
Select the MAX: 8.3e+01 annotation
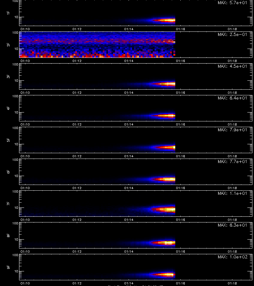coord(232,225)
